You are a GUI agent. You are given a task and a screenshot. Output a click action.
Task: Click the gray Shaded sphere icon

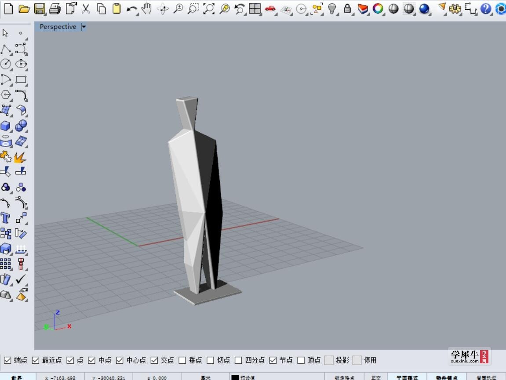tap(393, 9)
